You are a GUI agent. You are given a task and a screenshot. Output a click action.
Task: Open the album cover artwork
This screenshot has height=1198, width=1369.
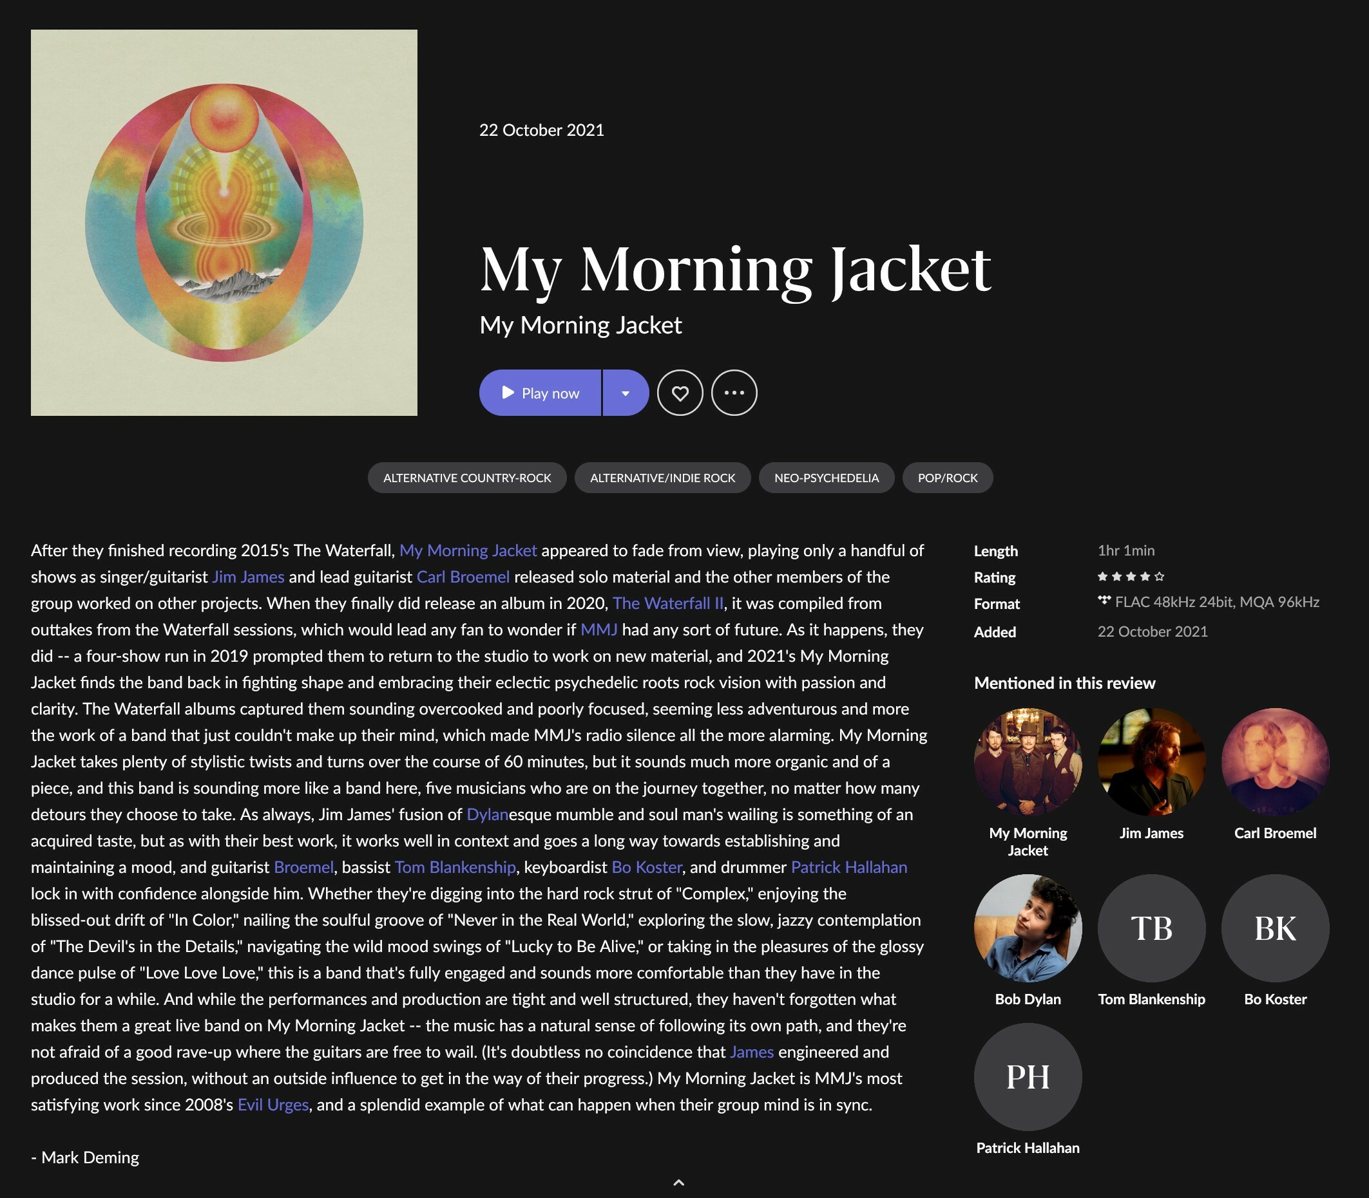click(x=224, y=223)
